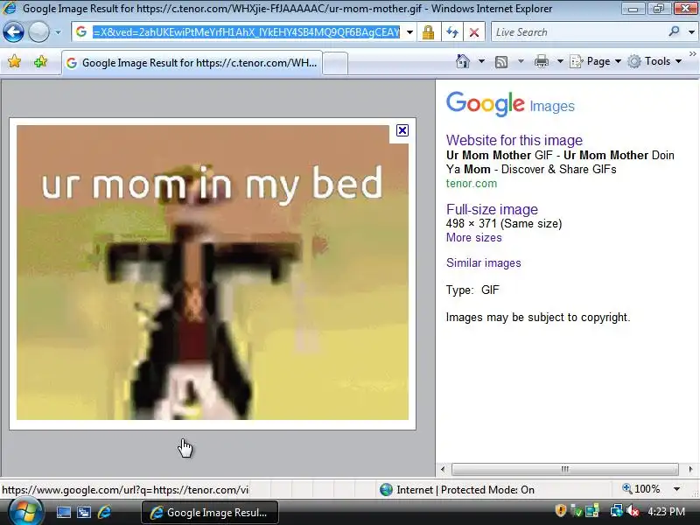Click the Protected Mode: On status text
The width and height of the screenshot is (700, 525).
(x=487, y=490)
